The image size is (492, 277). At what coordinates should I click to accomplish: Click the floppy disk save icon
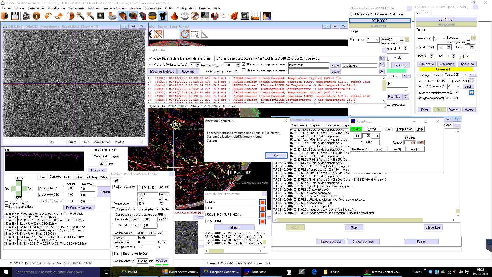point(15,16)
